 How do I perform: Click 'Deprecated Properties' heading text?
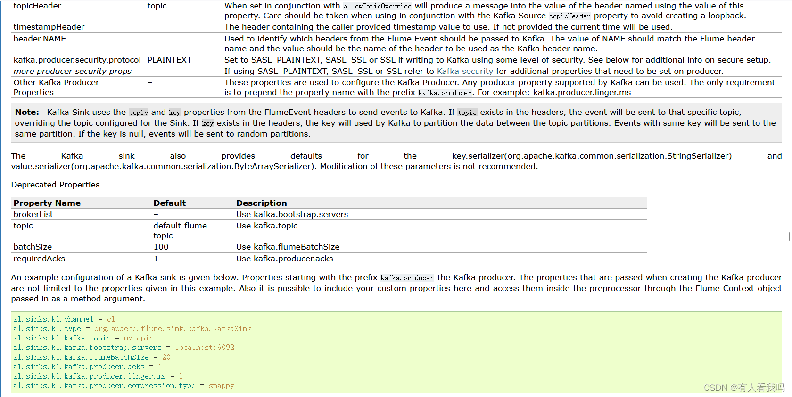tap(55, 185)
